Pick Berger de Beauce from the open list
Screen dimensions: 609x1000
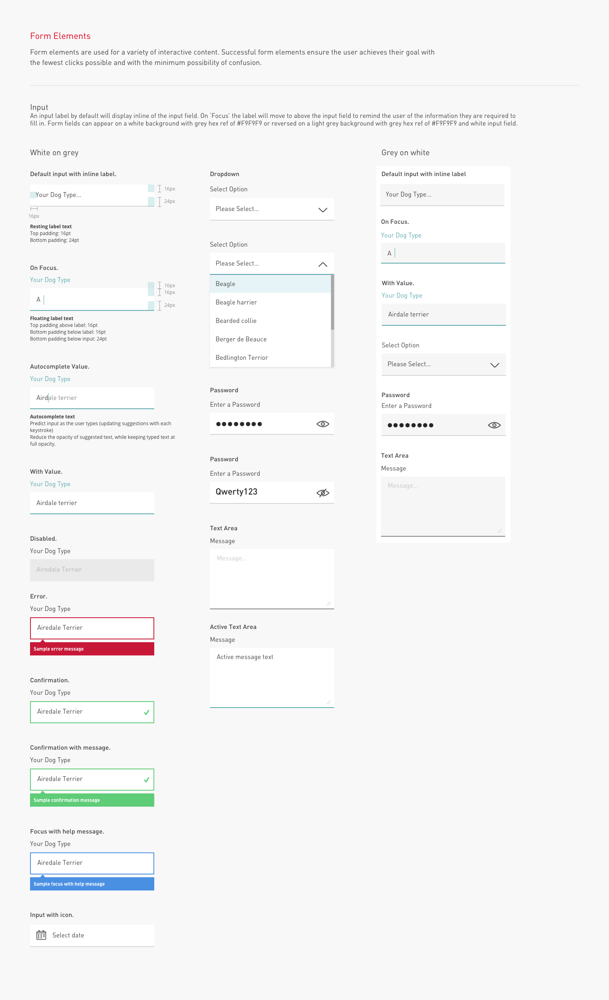point(241,339)
